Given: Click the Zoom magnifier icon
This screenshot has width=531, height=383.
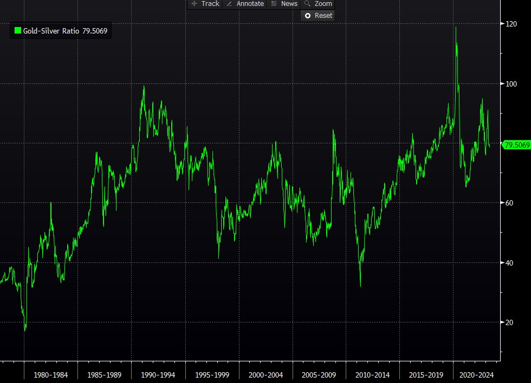Looking at the screenshot, I should [x=307, y=3].
